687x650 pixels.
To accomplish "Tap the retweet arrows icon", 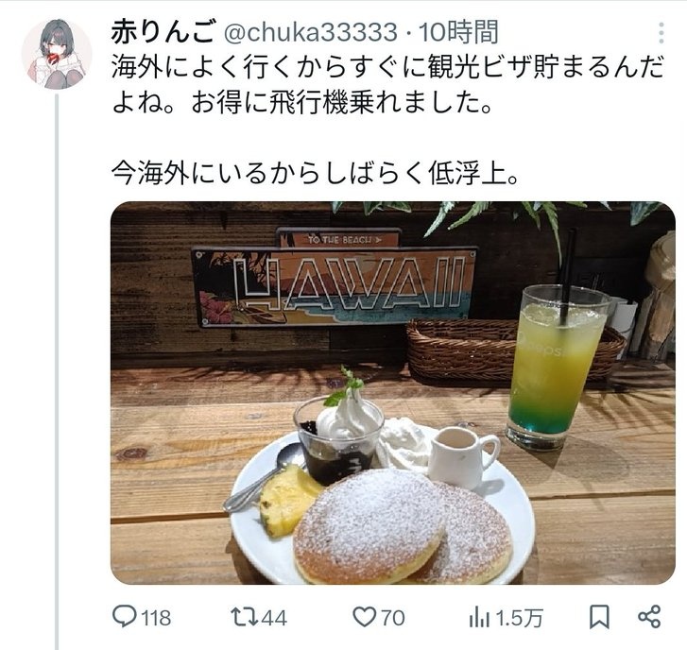I will point(244,616).
